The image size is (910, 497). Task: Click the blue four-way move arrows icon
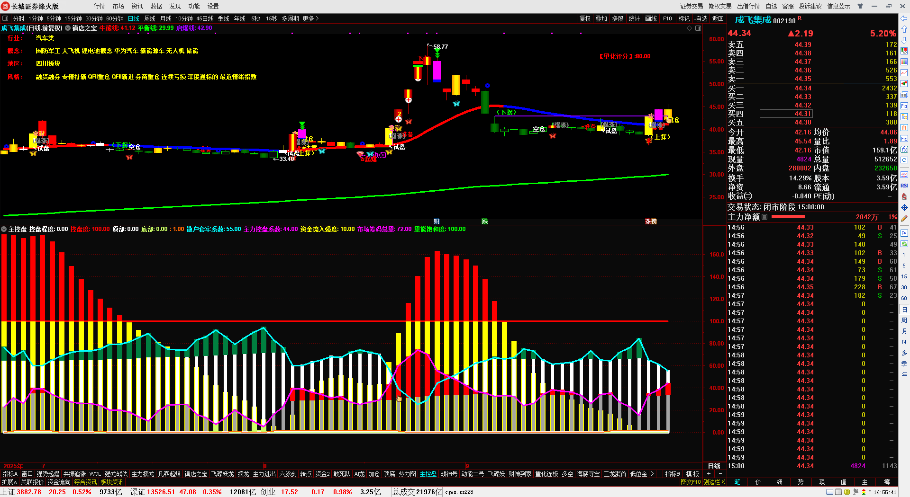[x=904, y=207]
